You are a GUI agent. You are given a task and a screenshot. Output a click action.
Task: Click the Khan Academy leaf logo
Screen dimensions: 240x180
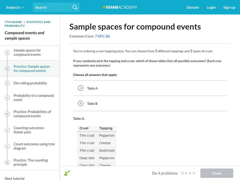[104, 7]
